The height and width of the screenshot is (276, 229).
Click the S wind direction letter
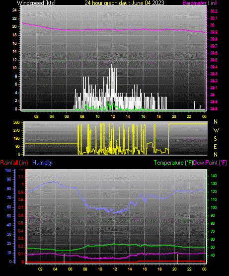tap(215, 139)
